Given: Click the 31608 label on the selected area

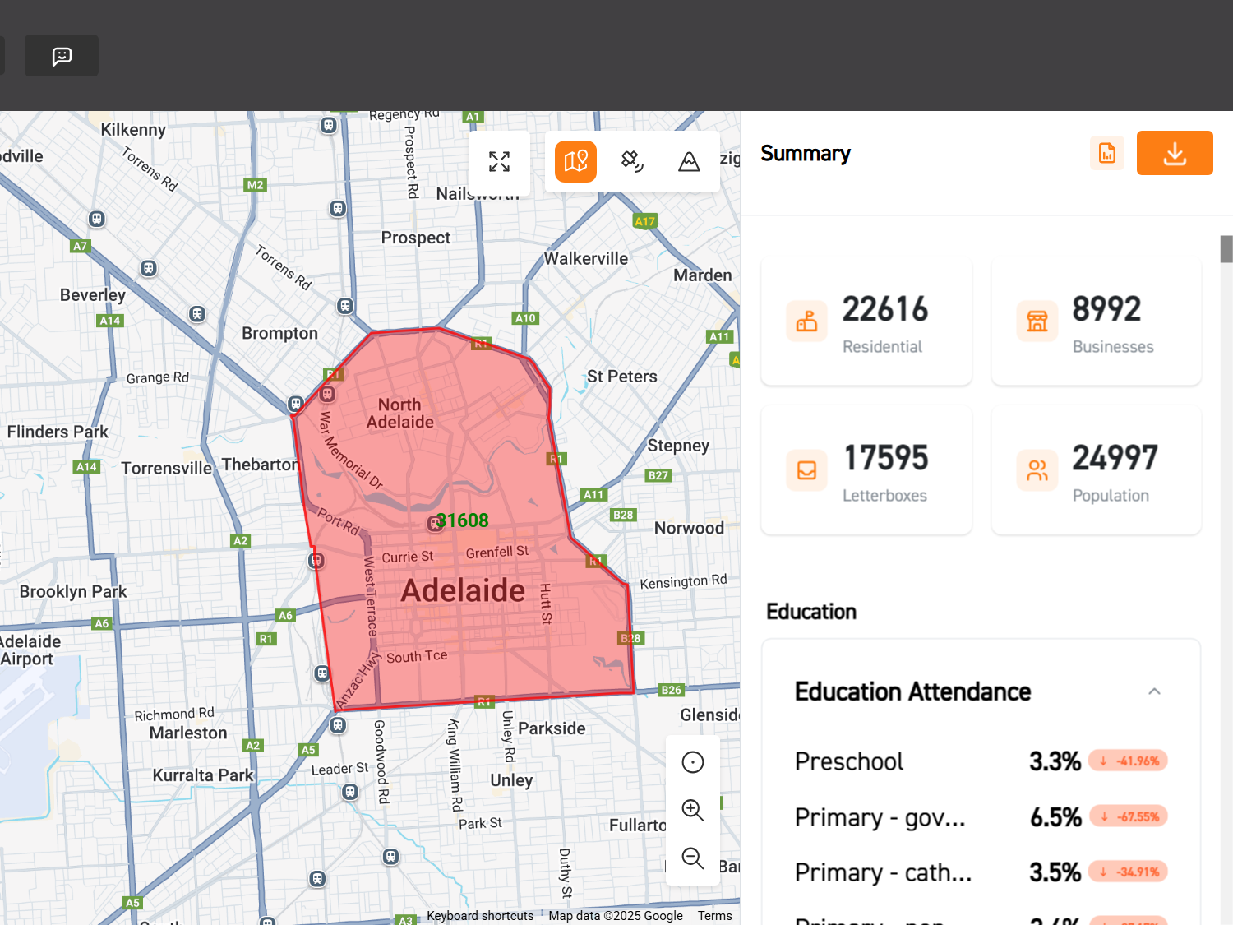Looking at the screenshot, I should [x=463, y=520].
